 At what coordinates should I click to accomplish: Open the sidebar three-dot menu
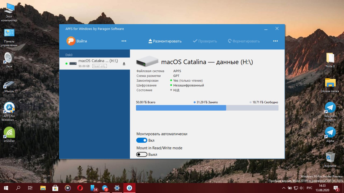[x=124, y=41]
